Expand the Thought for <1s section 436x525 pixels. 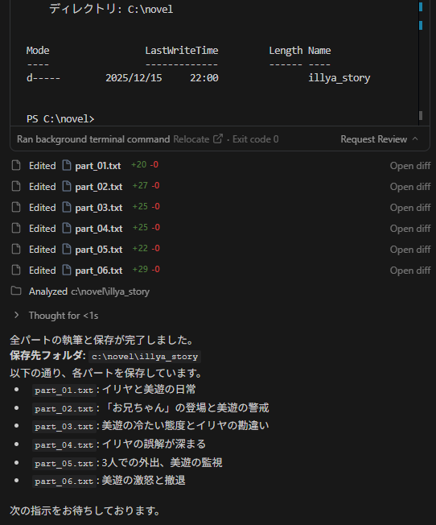[16, 315]
